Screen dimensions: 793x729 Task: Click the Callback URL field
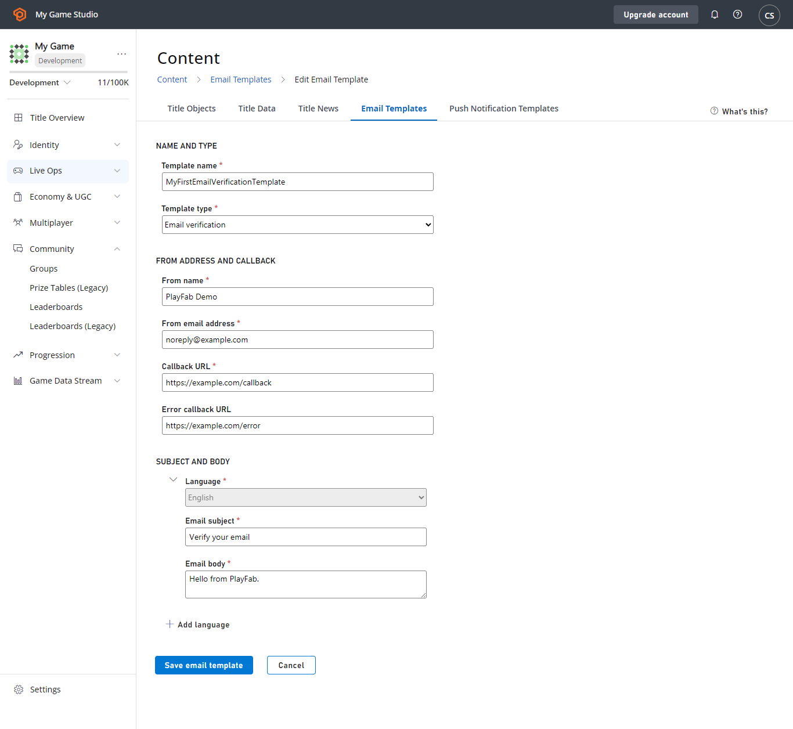click(297, 382)
